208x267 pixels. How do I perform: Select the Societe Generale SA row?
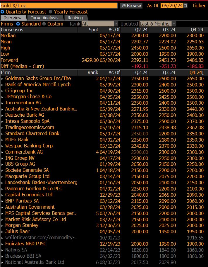click(104, 170)
